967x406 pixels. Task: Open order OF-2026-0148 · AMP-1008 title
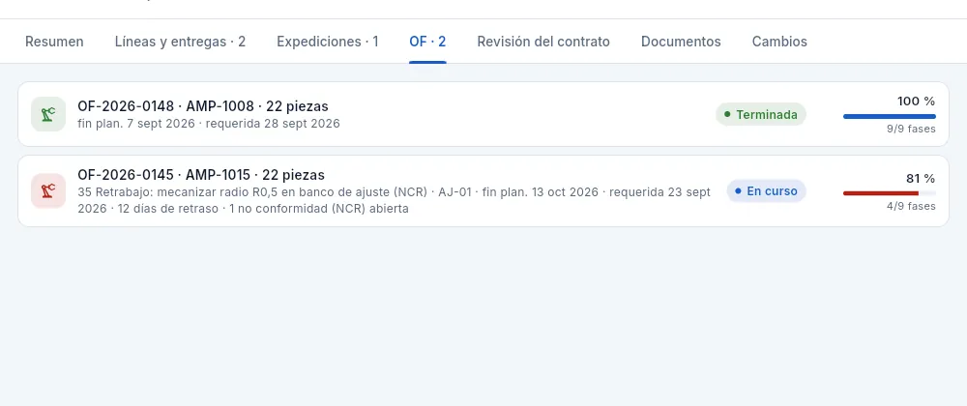203,106
